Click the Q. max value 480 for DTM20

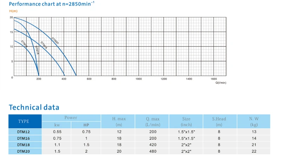point(153,151)
